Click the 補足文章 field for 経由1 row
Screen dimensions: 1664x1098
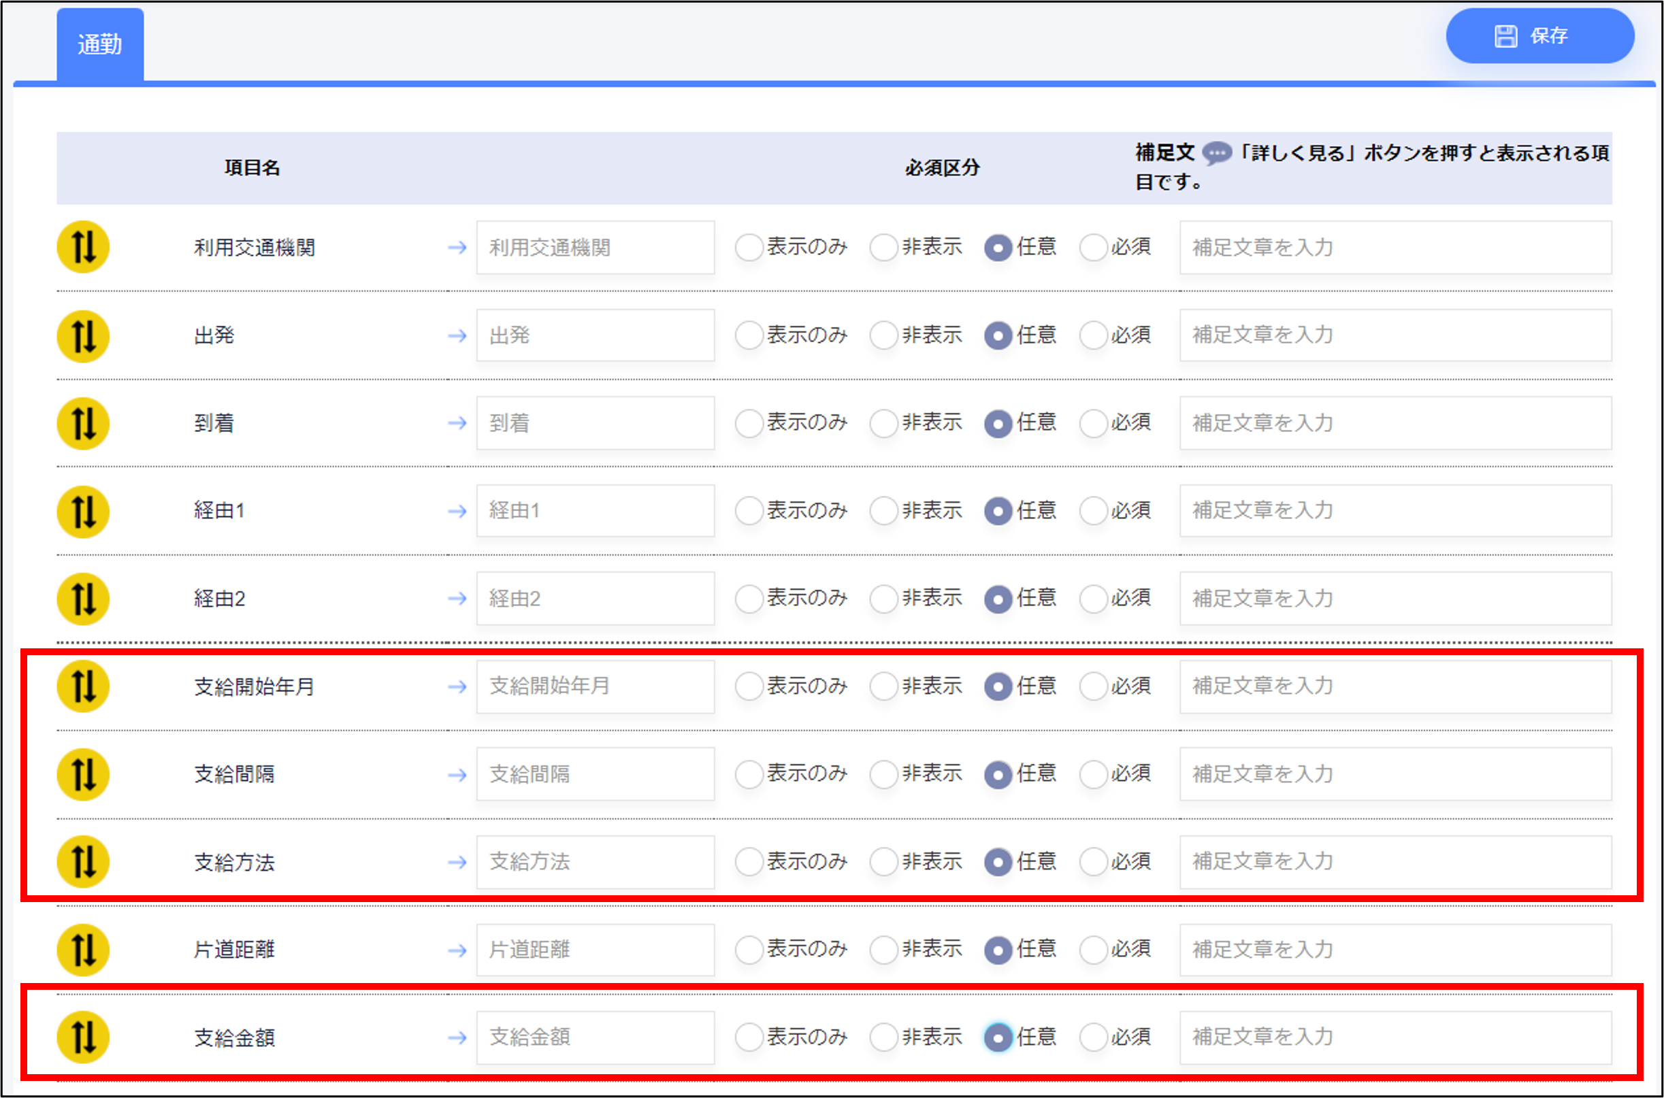click(1395, 511)
